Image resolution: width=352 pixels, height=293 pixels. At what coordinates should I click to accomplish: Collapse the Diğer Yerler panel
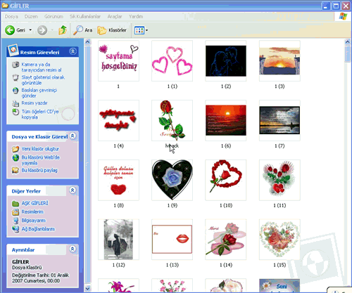pyautogui.click(x=73, y=190)
